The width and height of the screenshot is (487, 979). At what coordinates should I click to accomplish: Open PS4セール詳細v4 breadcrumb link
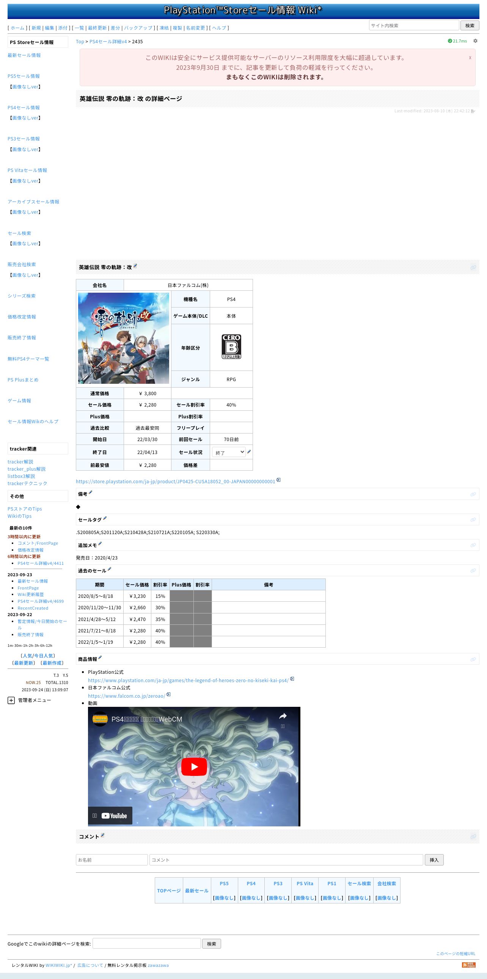click(x=108, y=41)
